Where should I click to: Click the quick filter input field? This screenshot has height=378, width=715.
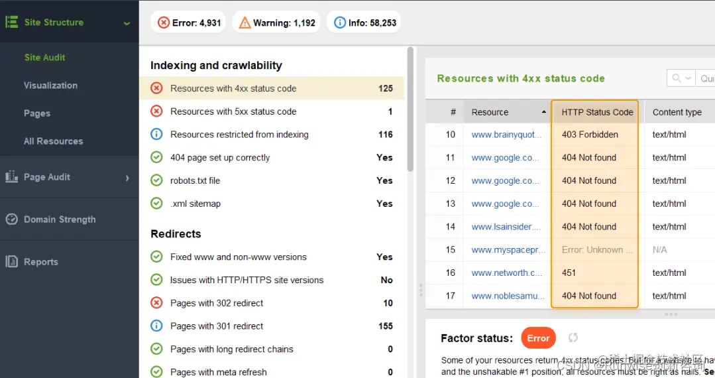[706, 78]
